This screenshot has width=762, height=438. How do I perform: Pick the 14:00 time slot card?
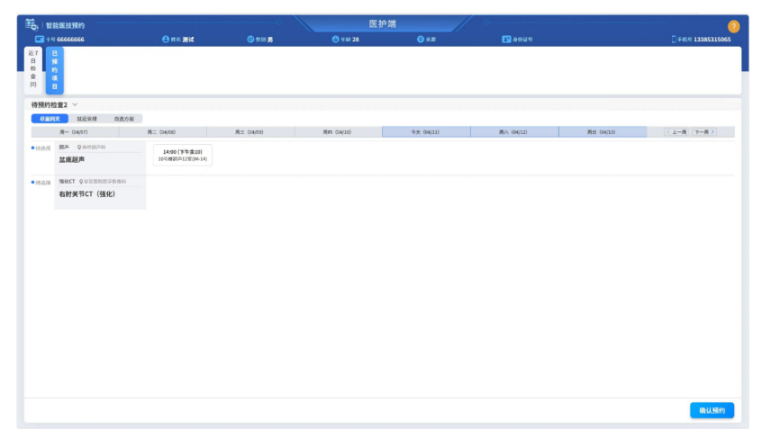(x=182, y=155)
